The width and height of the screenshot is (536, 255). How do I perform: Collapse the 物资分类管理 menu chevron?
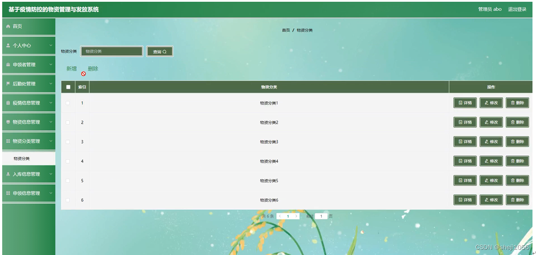(x=50, y=141)
